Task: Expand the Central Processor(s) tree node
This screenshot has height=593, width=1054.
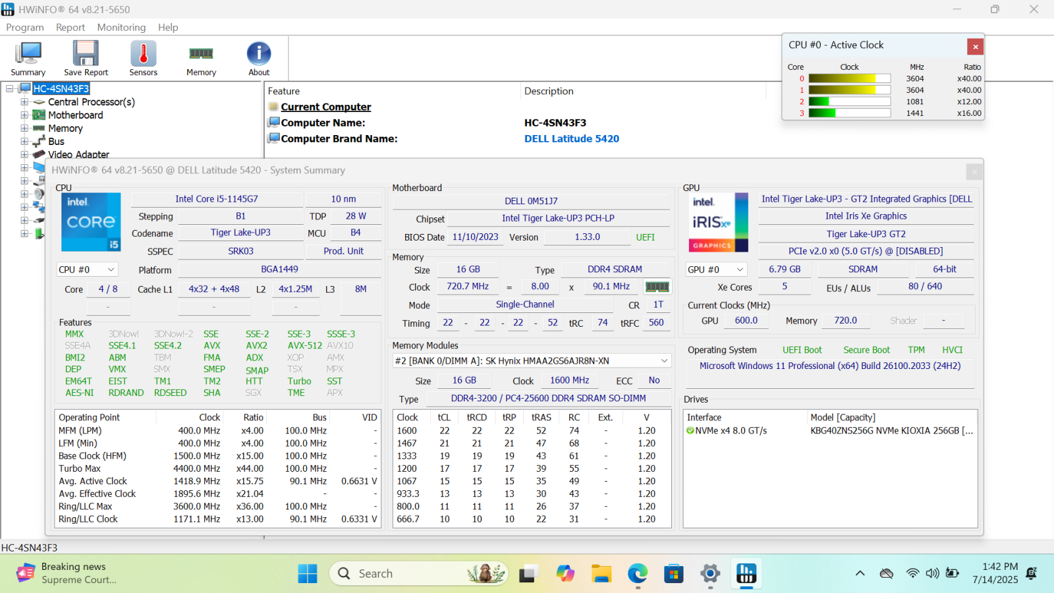Action: pos(24,102)
